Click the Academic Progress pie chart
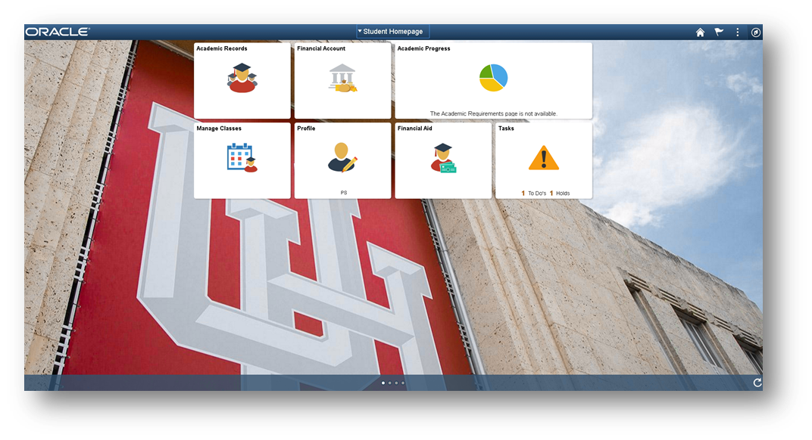 tap(493, 77)
